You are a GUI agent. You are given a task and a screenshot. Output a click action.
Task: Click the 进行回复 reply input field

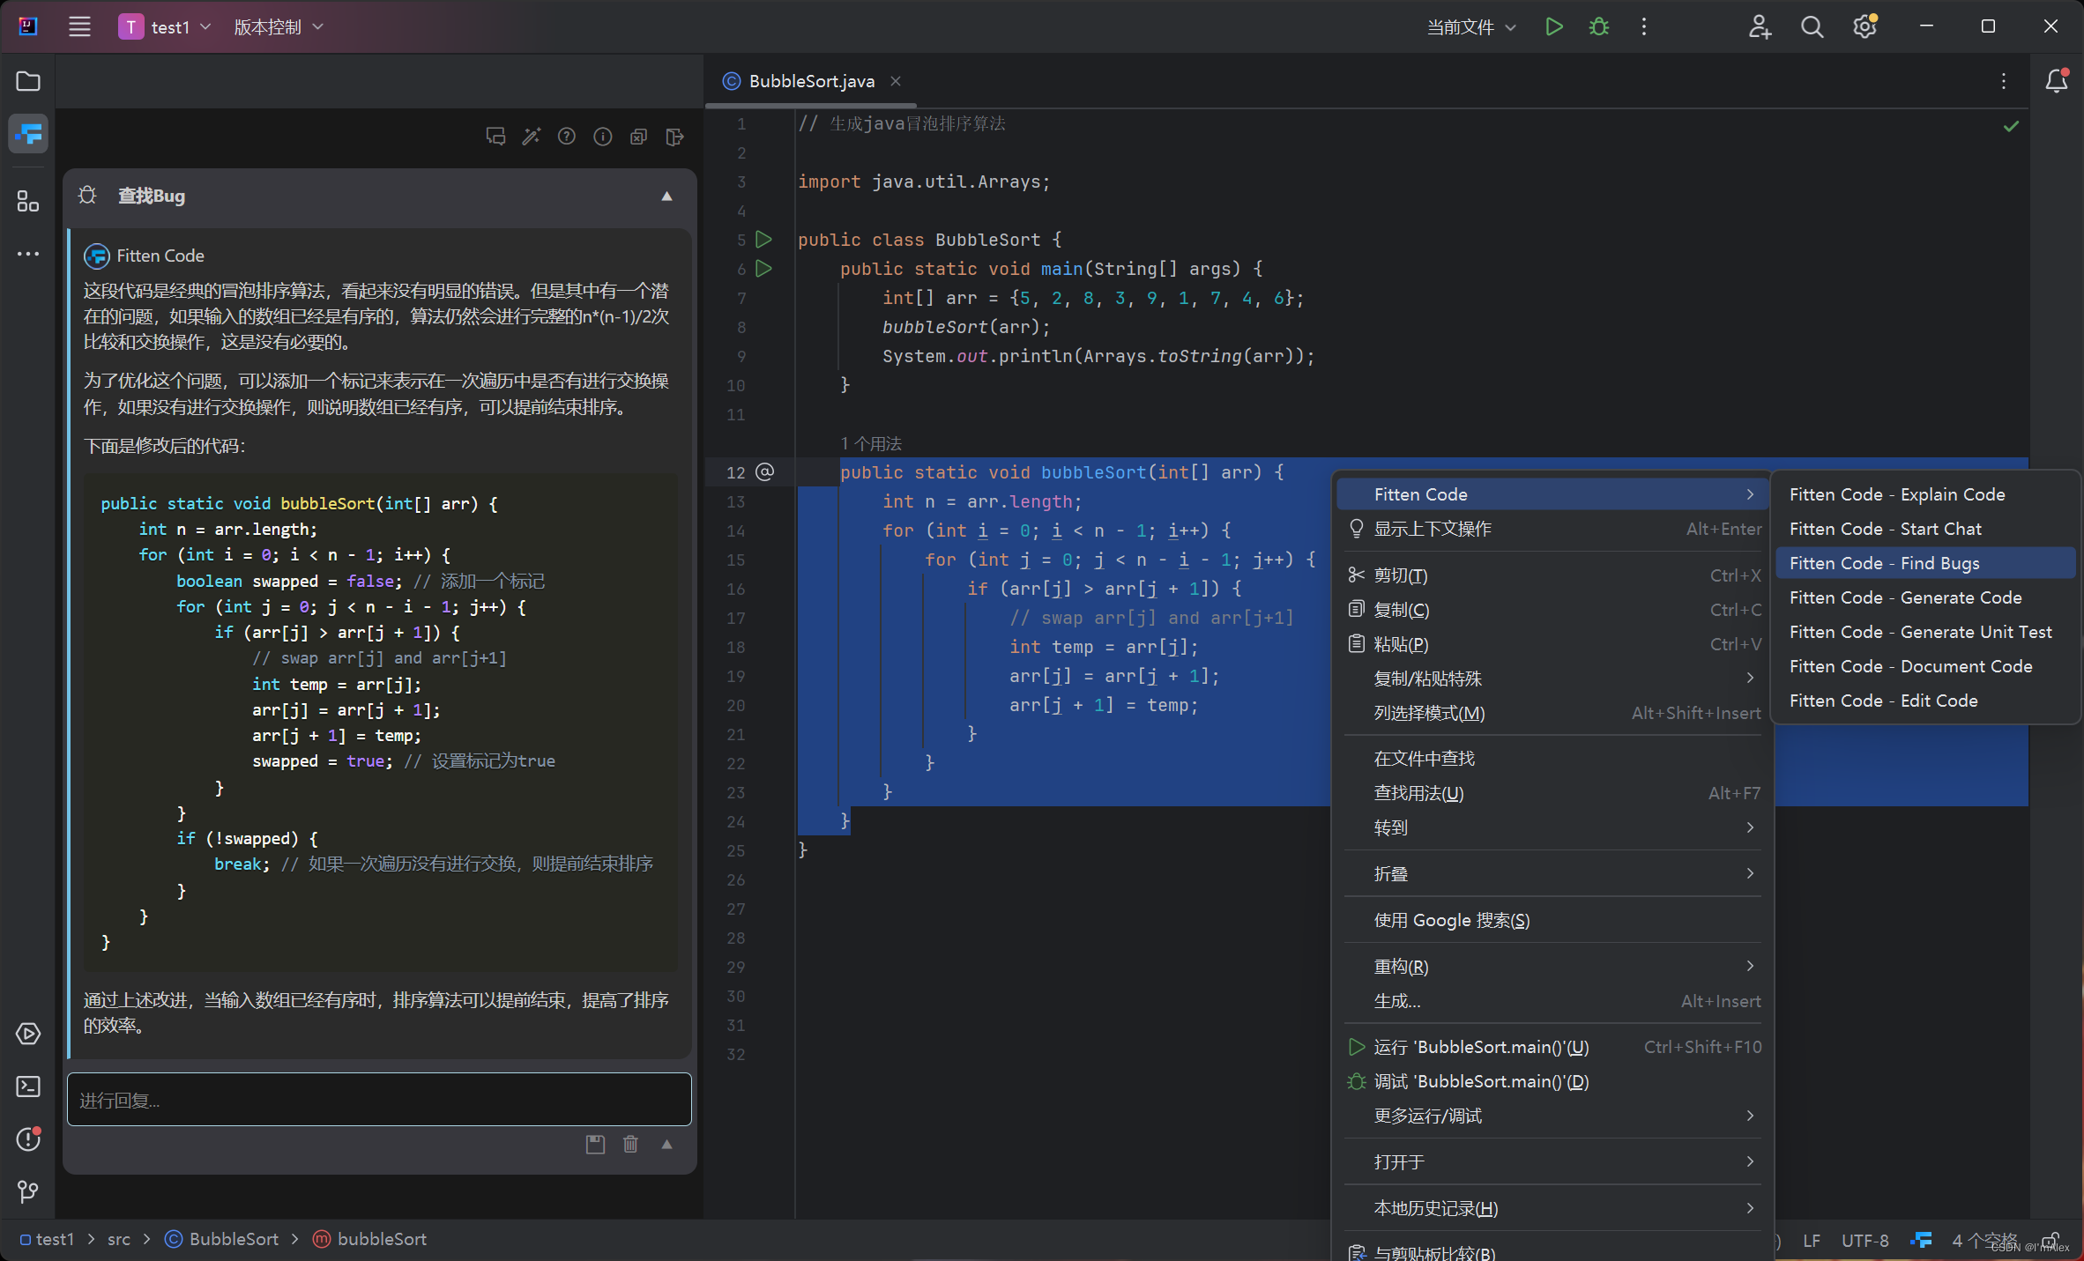click(379, 1099)
